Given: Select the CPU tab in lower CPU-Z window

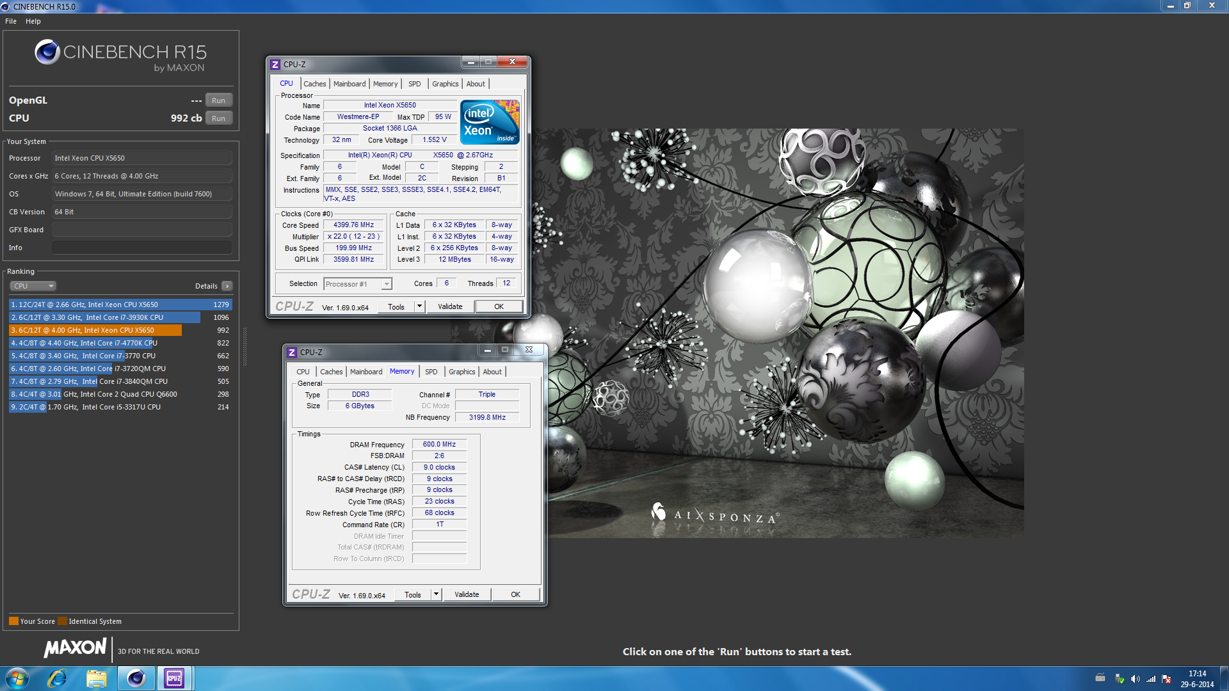Looking at the screenshot, I should 303,372.
